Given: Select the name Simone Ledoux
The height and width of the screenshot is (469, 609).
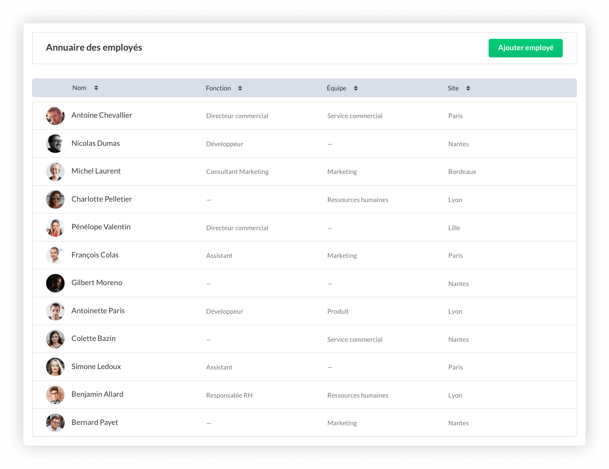Looking at the screenshot, I should (96, 366).
